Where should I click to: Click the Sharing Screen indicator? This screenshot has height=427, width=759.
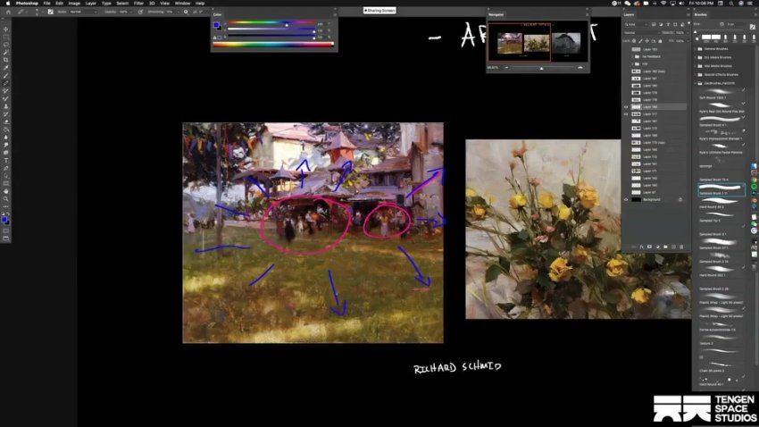379,11
